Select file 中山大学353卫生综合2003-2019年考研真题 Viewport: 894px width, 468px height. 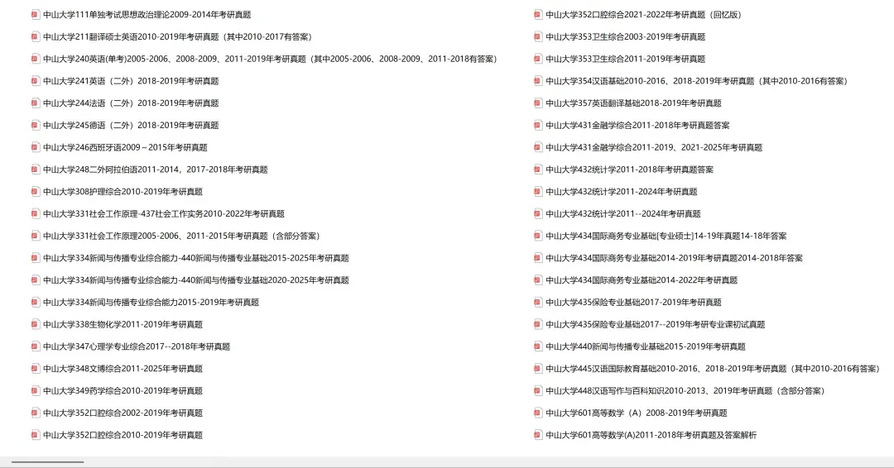(626, 37)
